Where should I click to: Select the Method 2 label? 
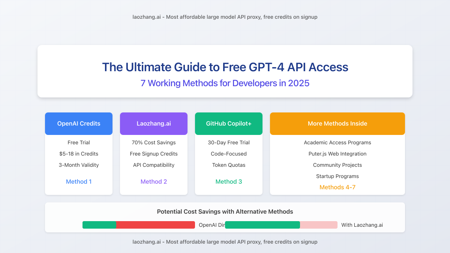[x=154, y=182]
